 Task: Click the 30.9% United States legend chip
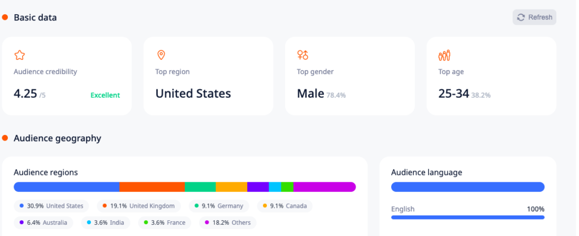click(x=51, y=206)
